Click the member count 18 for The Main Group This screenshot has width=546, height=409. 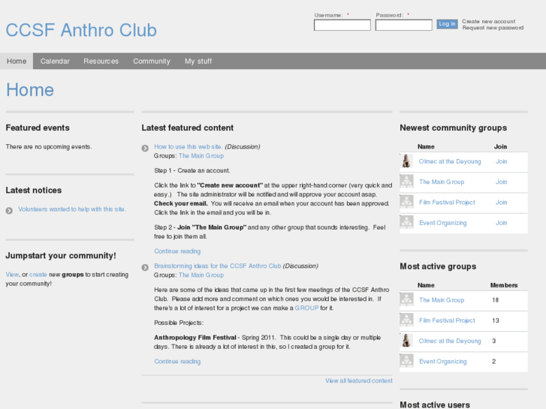click(x=495, y=300)
